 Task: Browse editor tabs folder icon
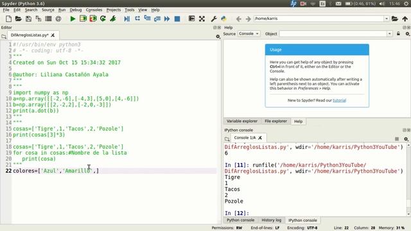tap(4, 37)
